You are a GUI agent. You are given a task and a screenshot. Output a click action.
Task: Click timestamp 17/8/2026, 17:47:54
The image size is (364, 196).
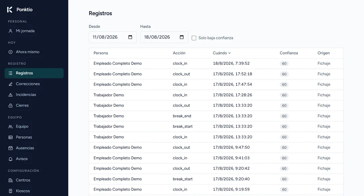tap(232, 84)
